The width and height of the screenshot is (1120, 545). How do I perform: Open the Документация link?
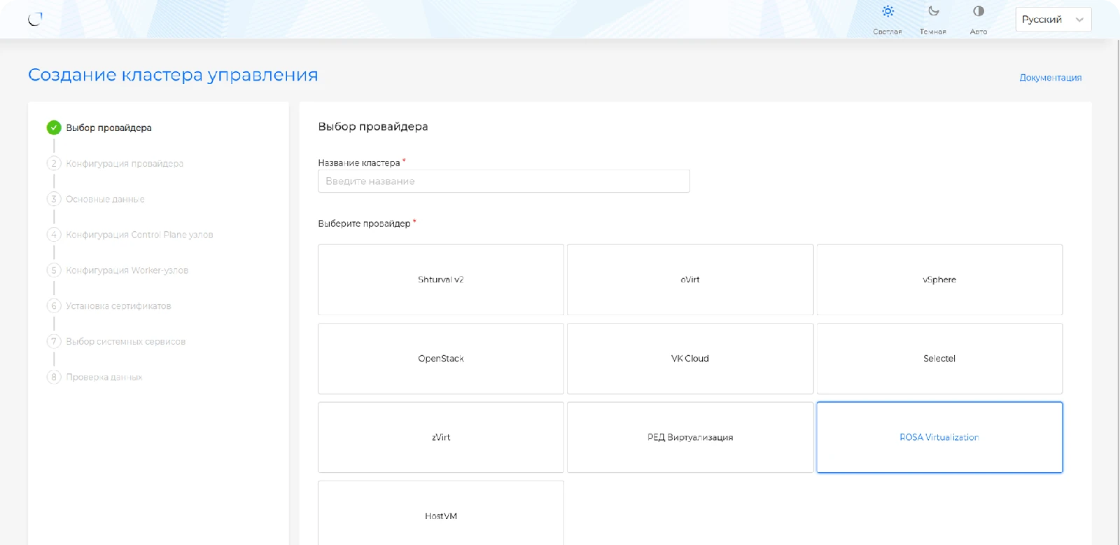1051,78
